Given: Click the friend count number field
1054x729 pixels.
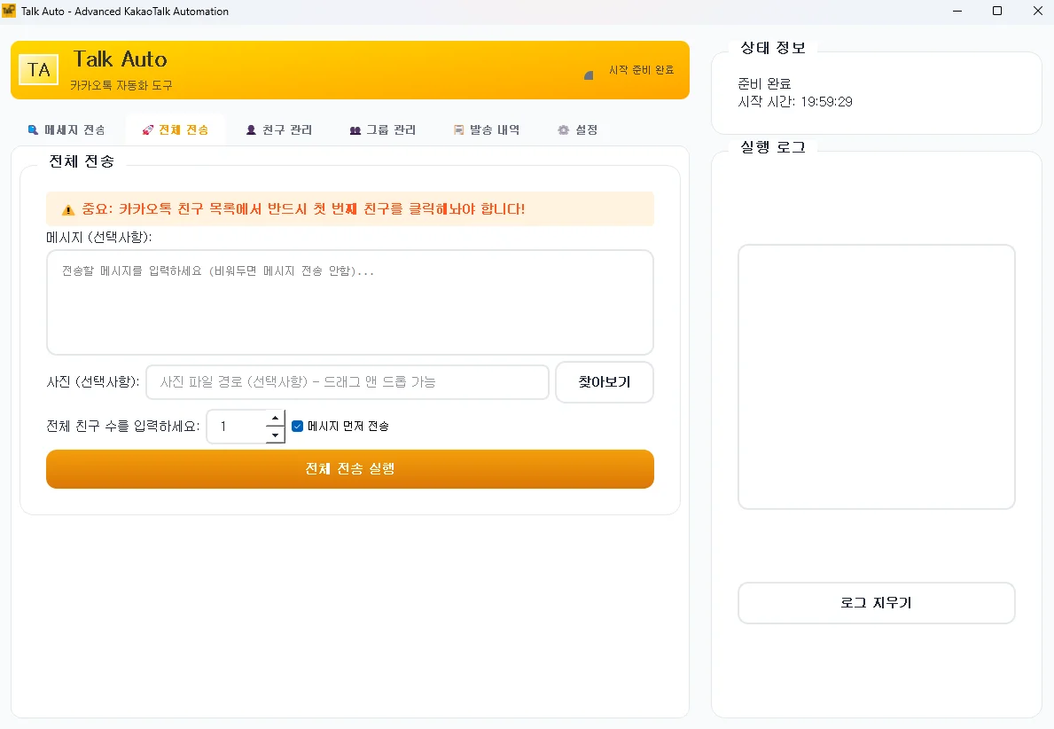Looking at the screenshot, I should tap(235, 427).
